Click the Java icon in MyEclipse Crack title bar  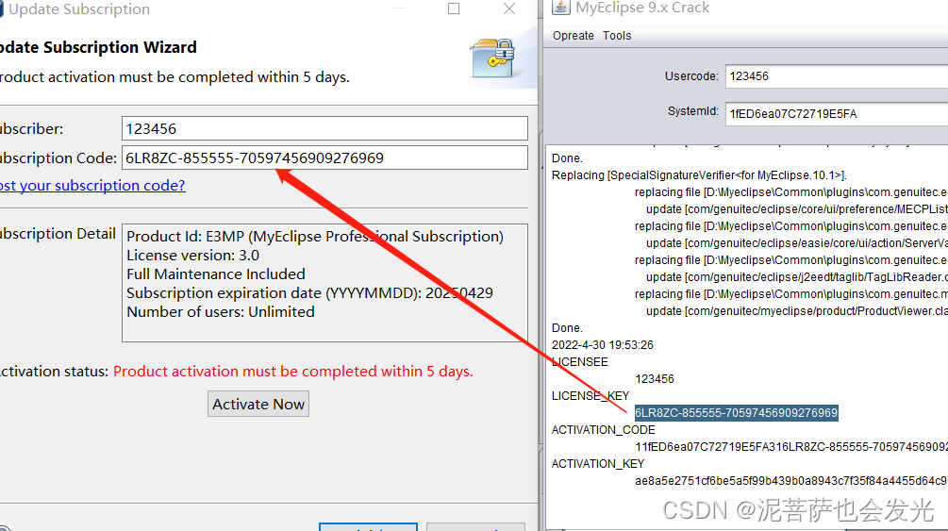pyautogui.click(x=560, y=8)
